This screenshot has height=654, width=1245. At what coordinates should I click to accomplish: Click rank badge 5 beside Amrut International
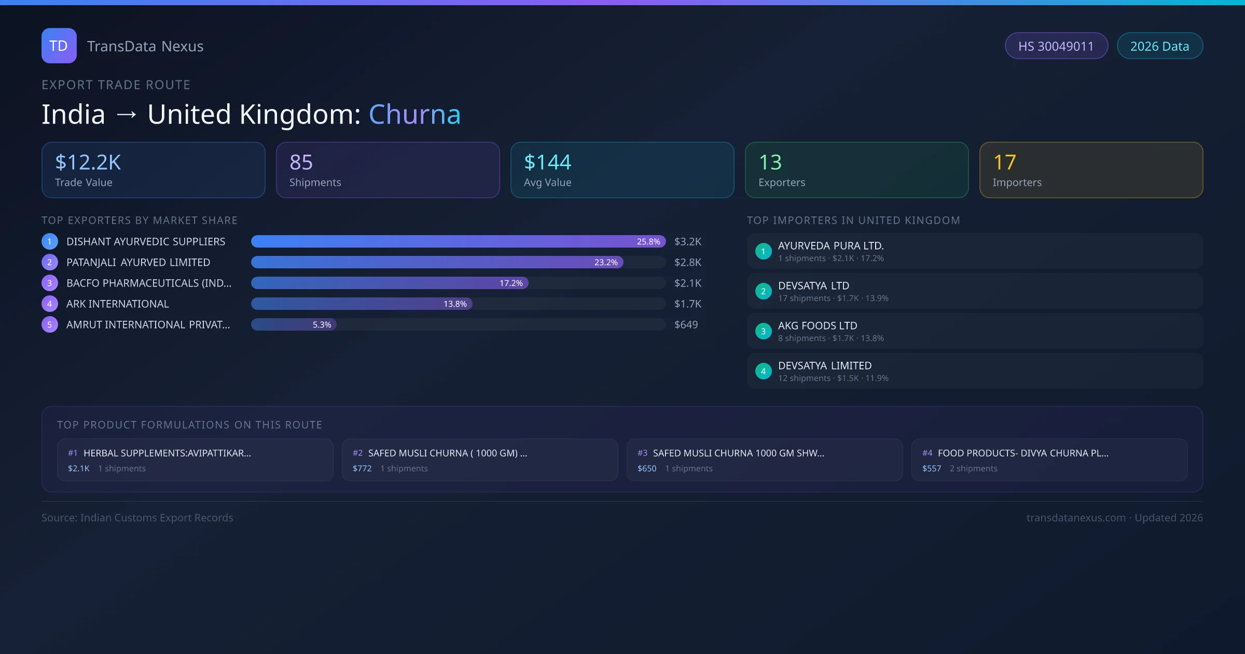tap(49, 324)
